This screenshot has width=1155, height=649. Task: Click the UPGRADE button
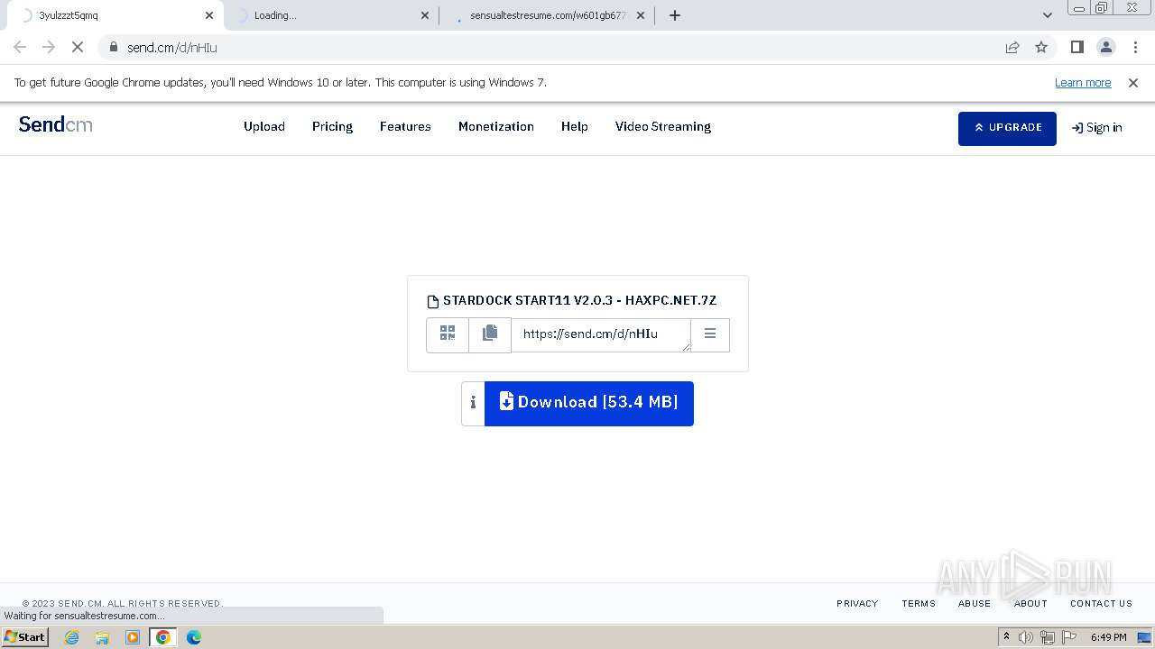pos(1007,128)
